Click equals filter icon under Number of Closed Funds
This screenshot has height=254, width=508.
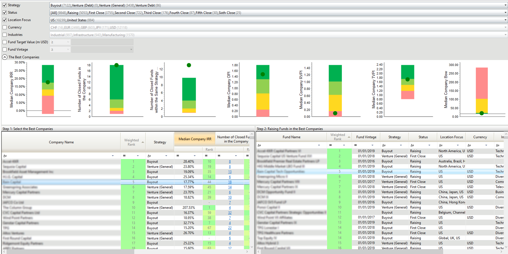219,156
